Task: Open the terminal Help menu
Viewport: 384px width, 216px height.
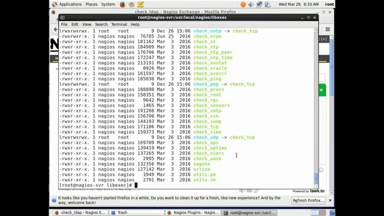Action: point(135,25)
